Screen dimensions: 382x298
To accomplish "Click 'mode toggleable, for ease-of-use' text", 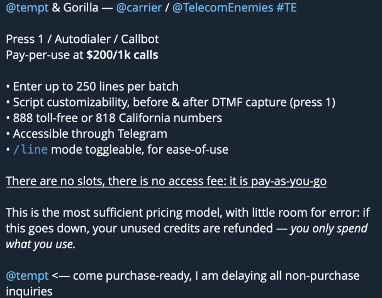I will [140, 149].
